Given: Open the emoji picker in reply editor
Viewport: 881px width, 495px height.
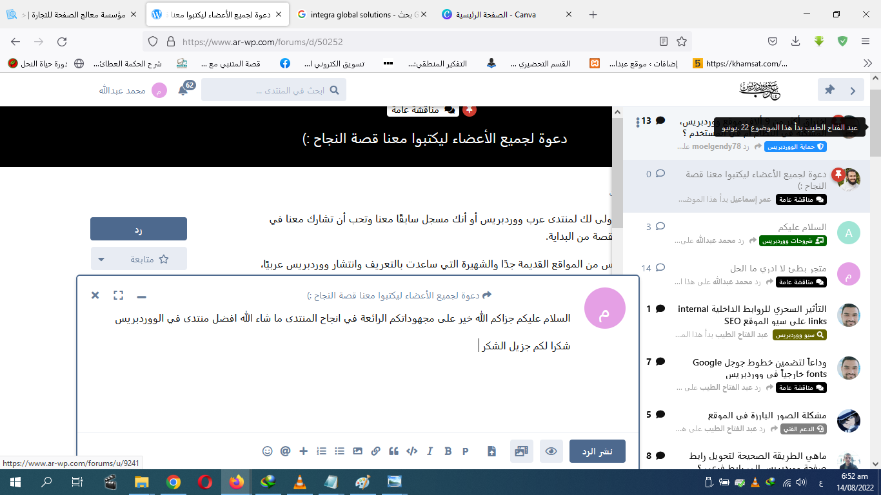Looking at the screenshot, I should coord(268,451).
